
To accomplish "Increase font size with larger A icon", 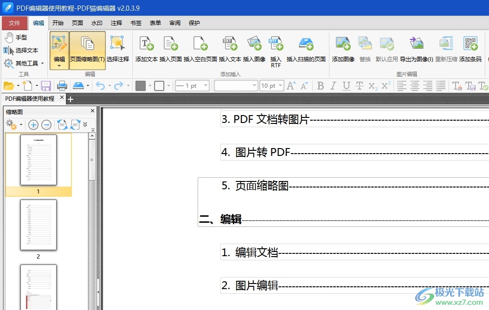I will pyautogui.click(x=291, y=85).
